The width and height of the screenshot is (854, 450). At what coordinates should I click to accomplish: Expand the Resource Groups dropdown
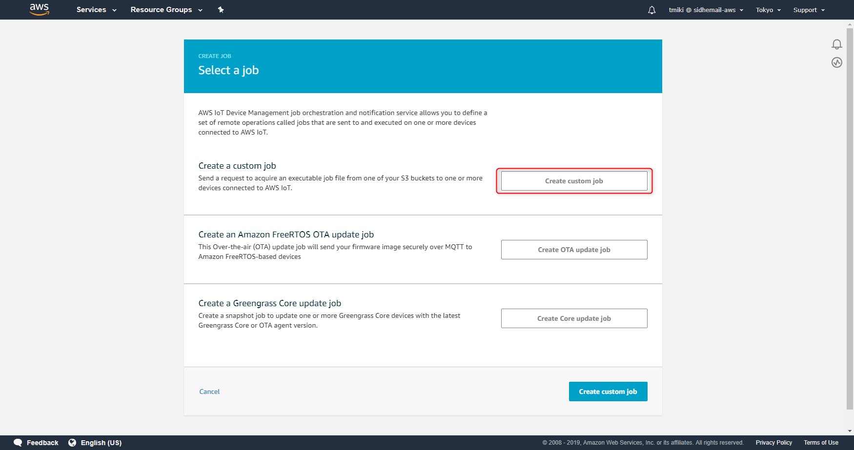click(166, 10)
